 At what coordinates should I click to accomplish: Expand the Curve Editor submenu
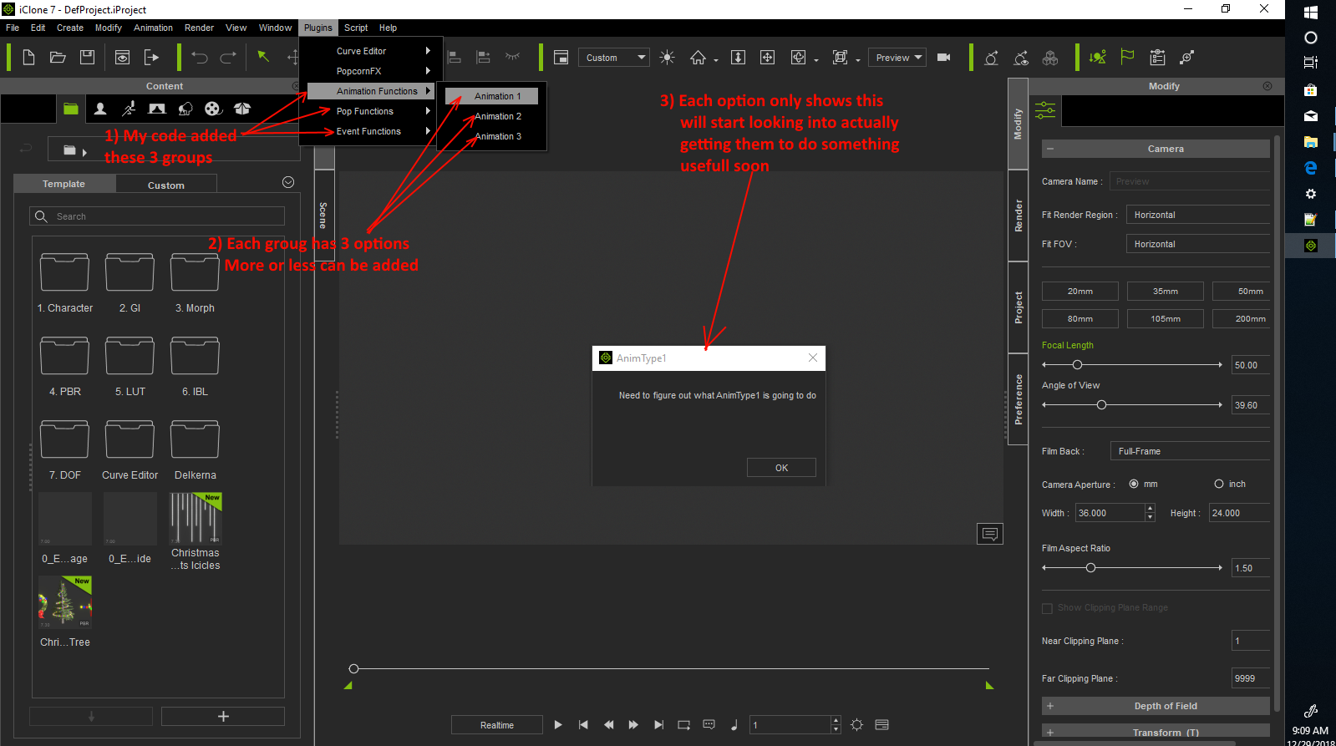372,51
